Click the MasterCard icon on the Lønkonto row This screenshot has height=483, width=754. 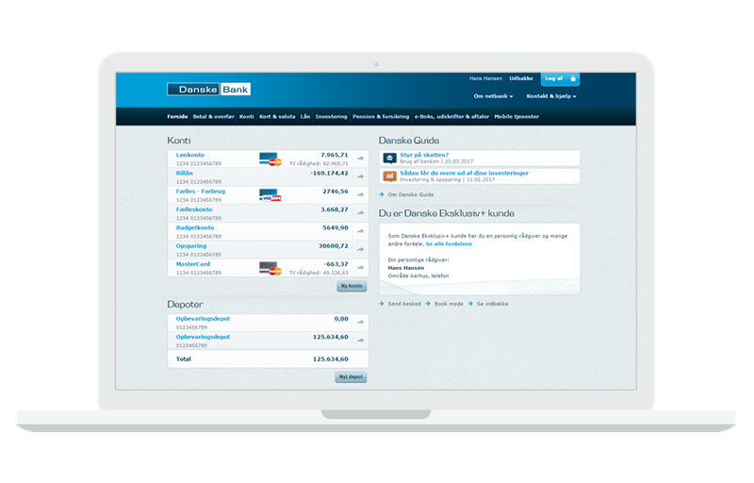[x=270, y=158]
